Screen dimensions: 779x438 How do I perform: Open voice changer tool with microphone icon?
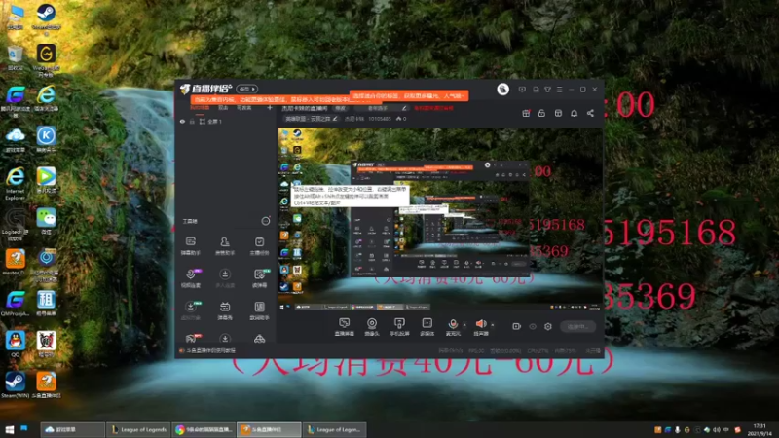(191, 278)
